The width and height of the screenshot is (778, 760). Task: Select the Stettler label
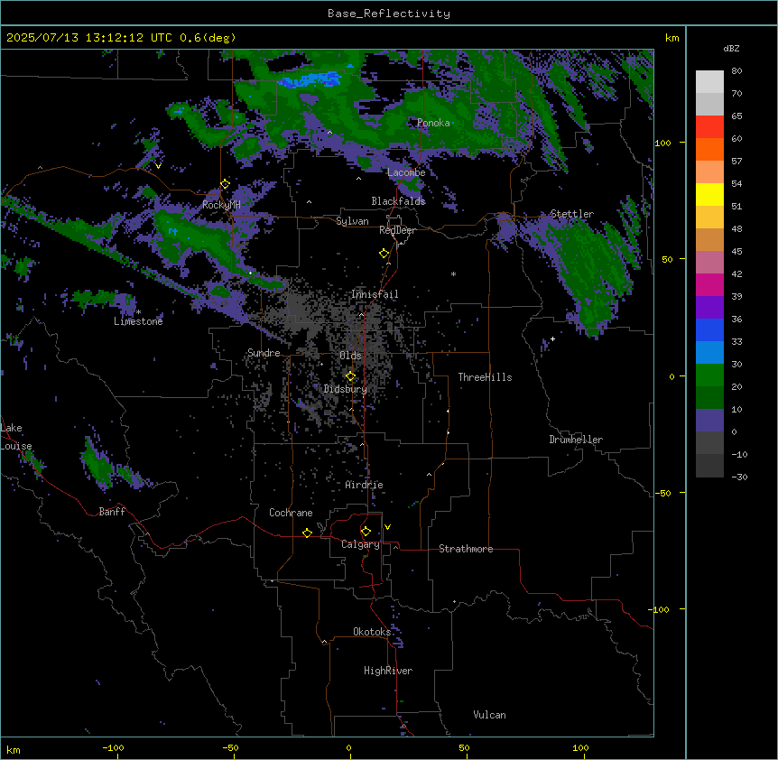coord(572,214)
